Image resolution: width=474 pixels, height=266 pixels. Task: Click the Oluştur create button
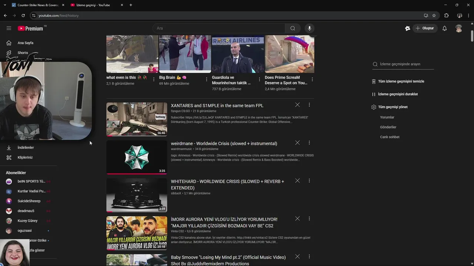click(425, 28)
